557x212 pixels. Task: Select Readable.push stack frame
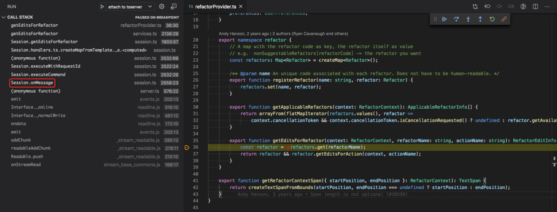coord(92,157)
